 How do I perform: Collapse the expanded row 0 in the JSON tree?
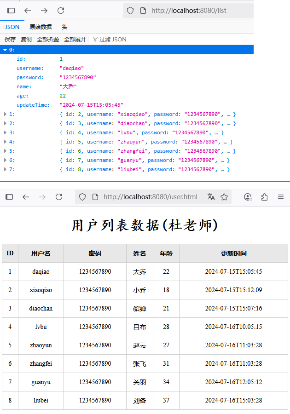click(x=6, y=50)
